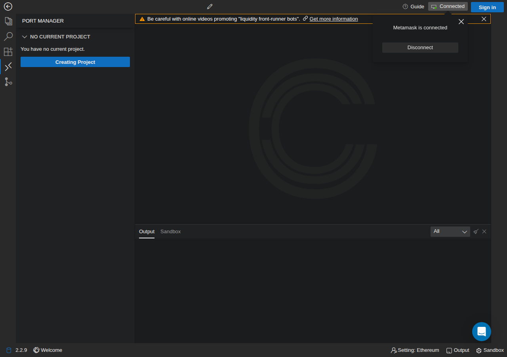
Task: Select the Port Manager sidebar icon
Action: click(x=8, y=67)
